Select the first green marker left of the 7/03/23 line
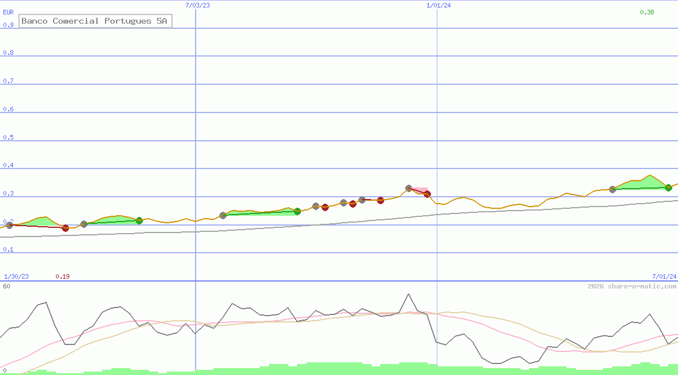 [139, 220]
